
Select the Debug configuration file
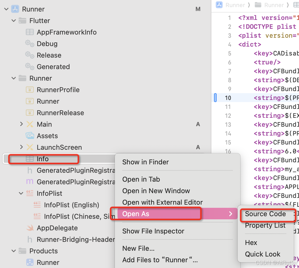tap(47, 44)
